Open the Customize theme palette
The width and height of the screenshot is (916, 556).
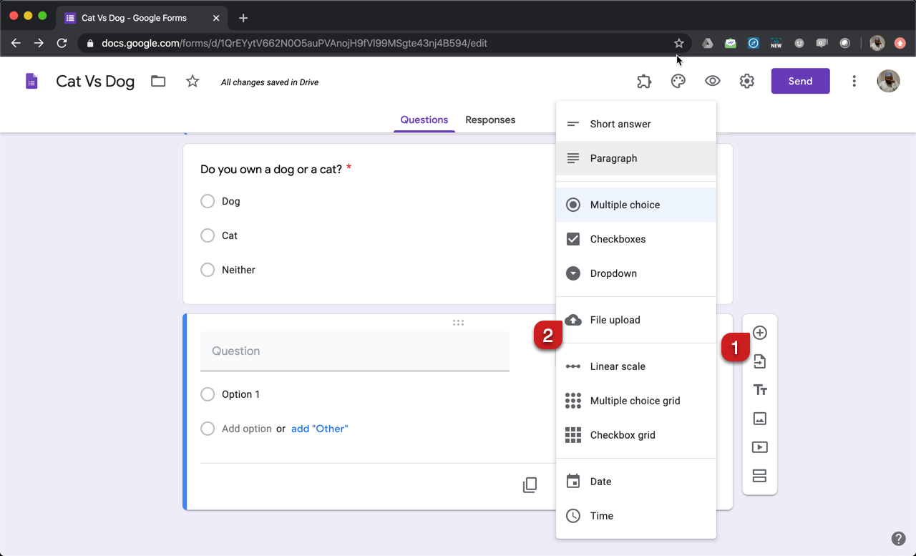[678, 82]
